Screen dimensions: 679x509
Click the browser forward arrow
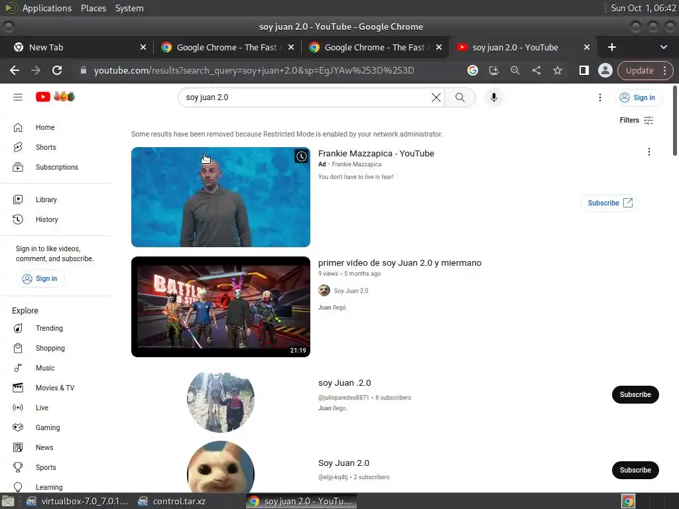pyautogui.click(x=36, y=70)
